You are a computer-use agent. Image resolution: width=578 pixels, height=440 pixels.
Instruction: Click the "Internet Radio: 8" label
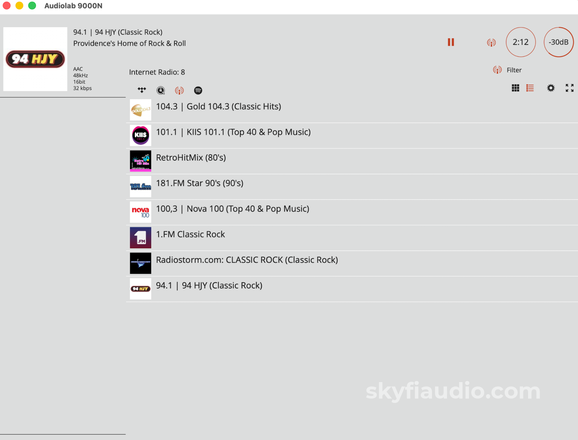pyautogui.click(x=157, y=72)
